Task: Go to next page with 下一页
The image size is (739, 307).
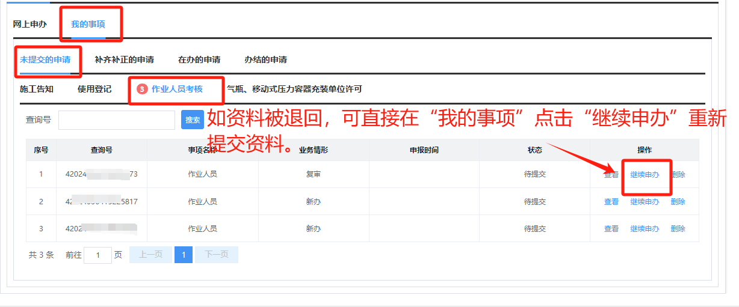Action: (x=216, y=255)
